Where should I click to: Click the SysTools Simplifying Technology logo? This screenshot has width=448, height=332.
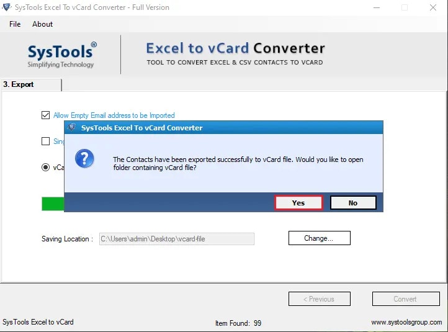[61, 55]
